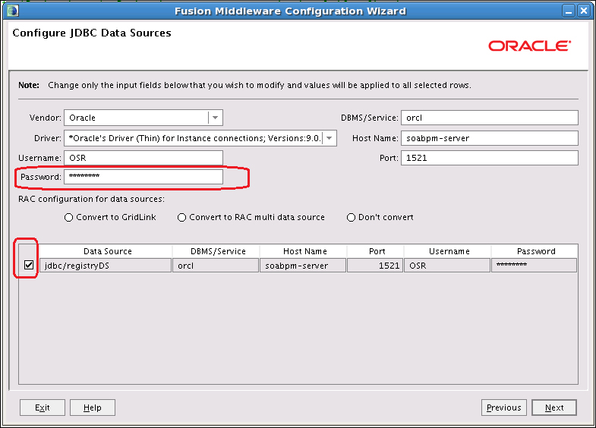
Task: Click the Oracle logo
Action: 529,46
